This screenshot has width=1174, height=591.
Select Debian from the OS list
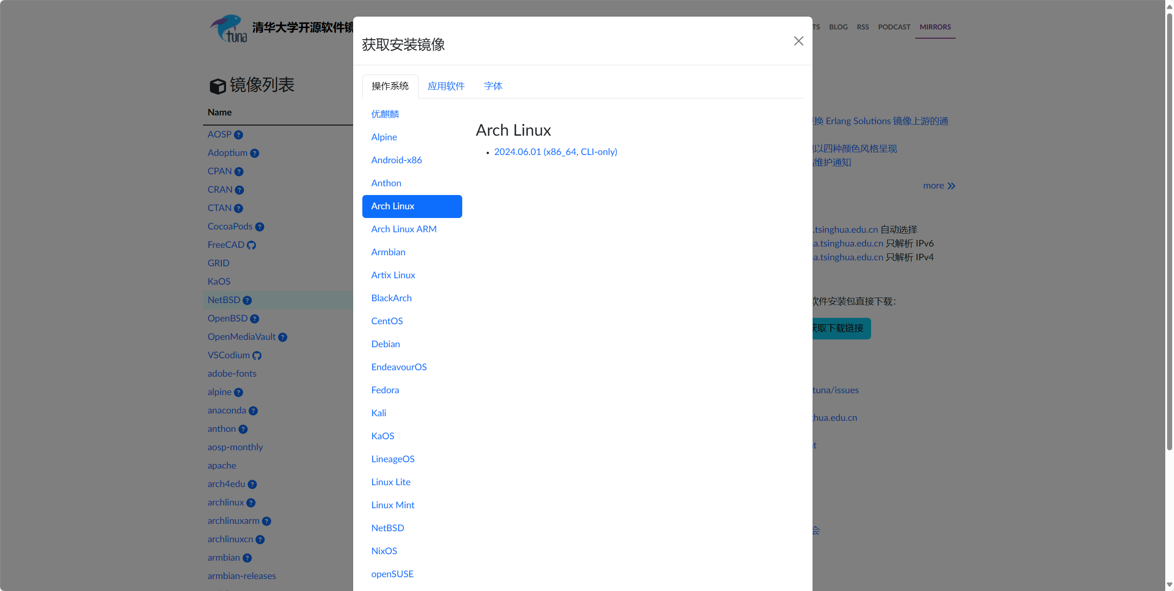pyautogui.click(x=385, y=344)
